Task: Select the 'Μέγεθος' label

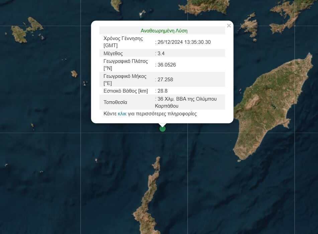Action: [x=113, y=53]
